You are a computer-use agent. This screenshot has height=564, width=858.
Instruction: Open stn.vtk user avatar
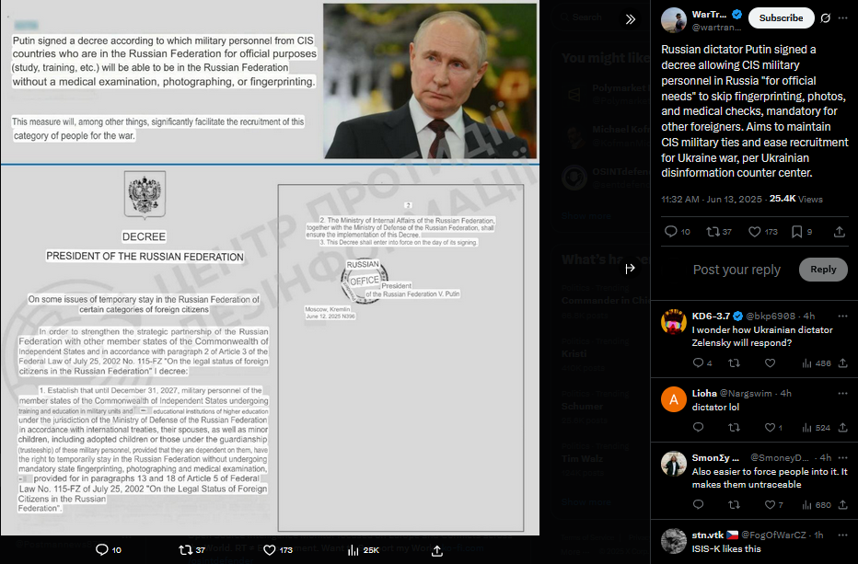coord(674,541)
